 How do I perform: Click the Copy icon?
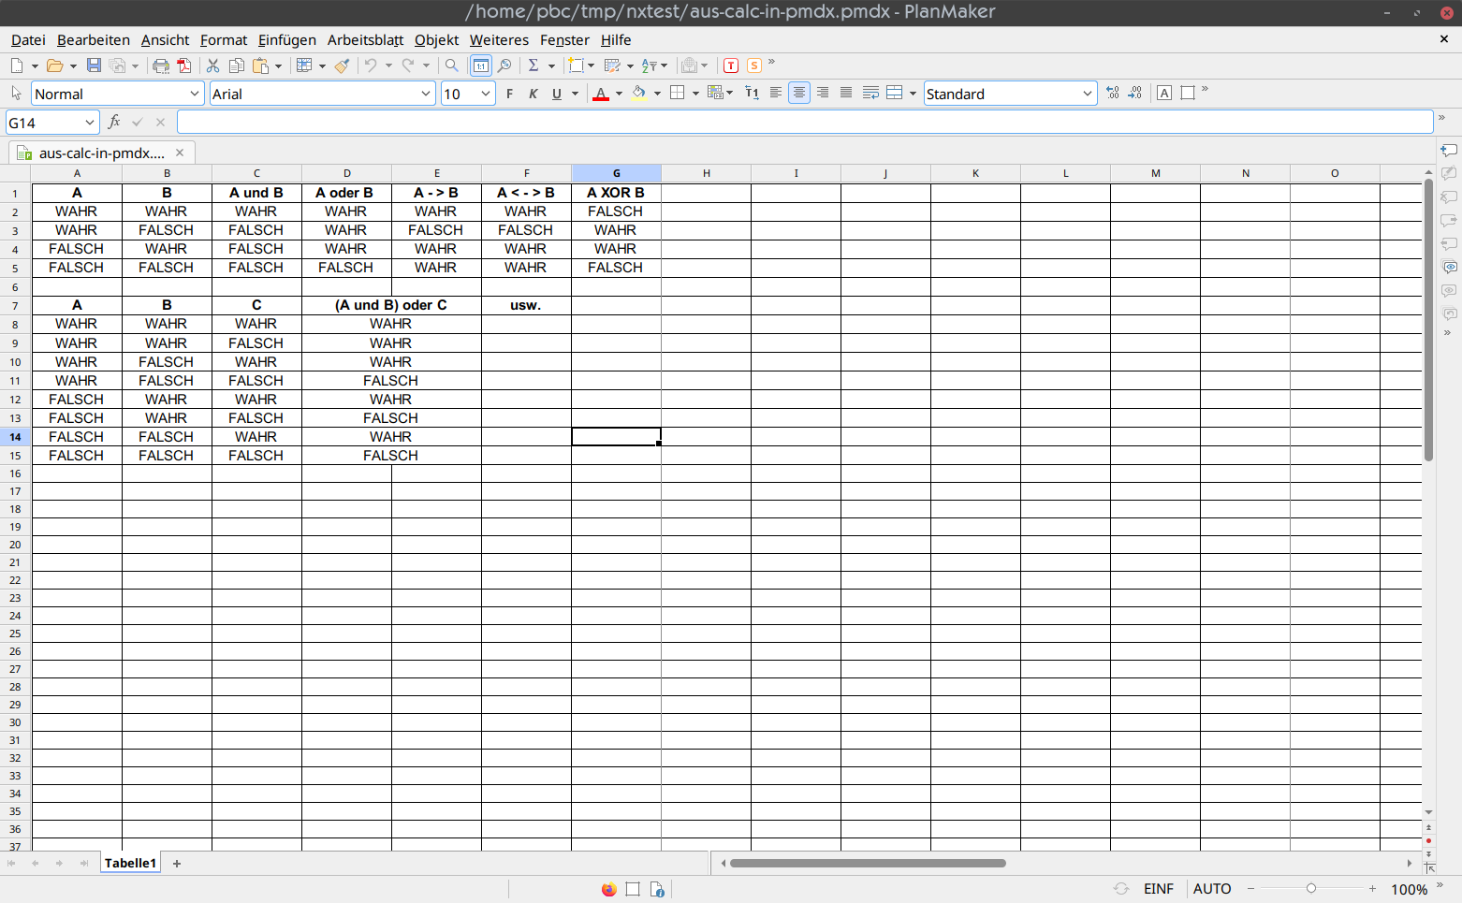pos(237,66)
